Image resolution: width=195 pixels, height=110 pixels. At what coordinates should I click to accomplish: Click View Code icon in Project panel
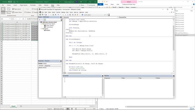pyautogui.click(x=40, y=20)
